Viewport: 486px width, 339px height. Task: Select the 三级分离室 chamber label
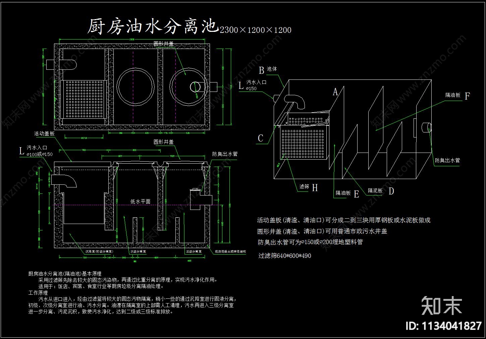tap(194, 251)
